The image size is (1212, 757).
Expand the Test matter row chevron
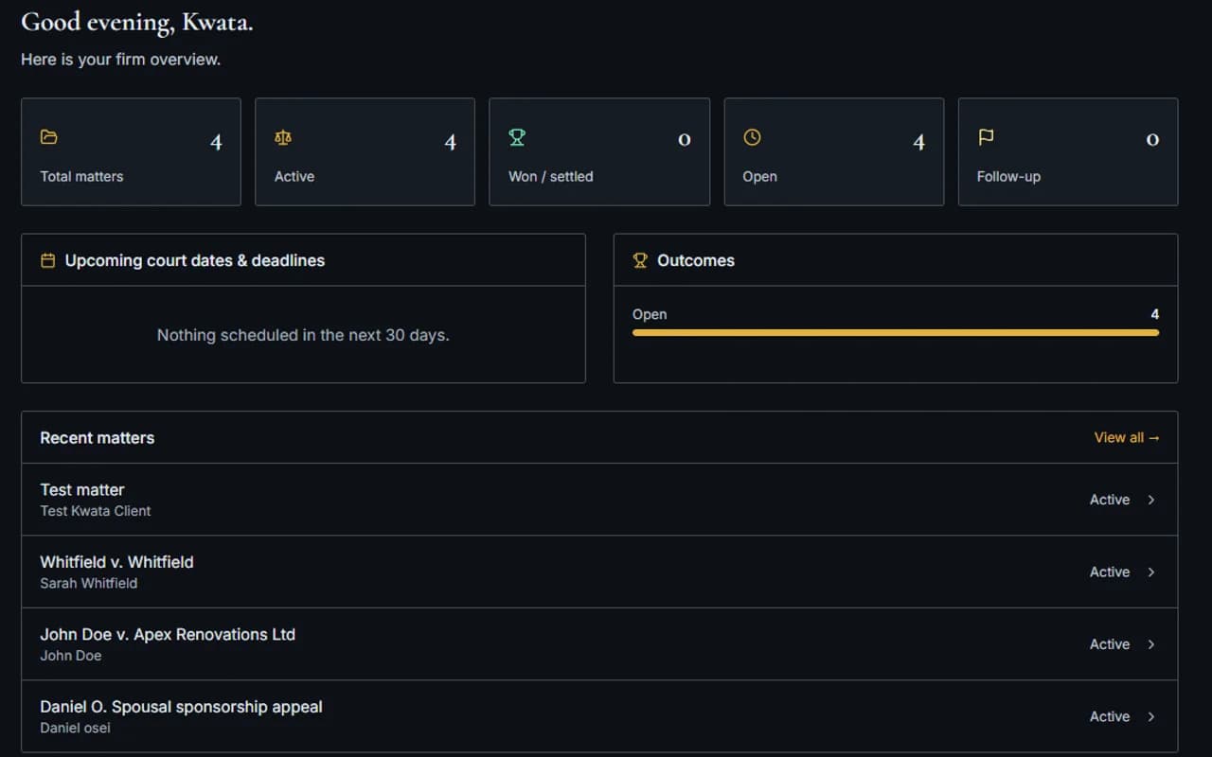(x=1151, y=500)
